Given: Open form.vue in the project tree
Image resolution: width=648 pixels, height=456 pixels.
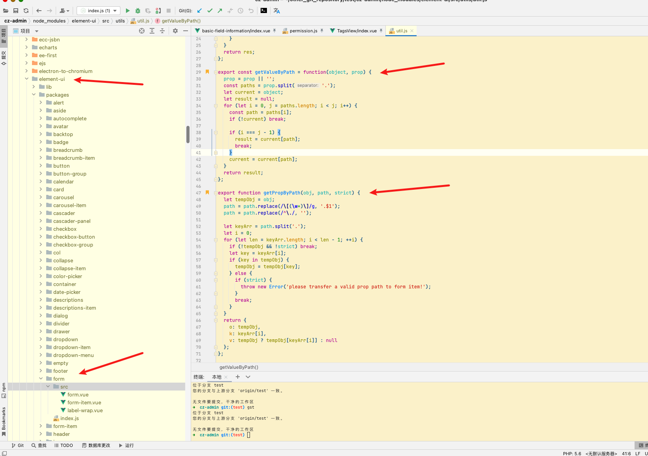Looking at the screenshot, I should tap(78, 394).
